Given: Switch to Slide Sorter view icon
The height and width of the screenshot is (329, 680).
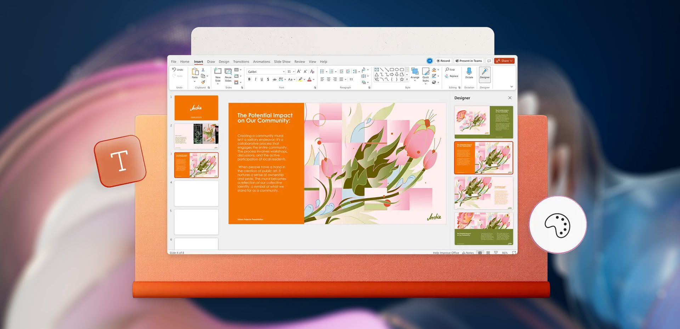Looking at the screenshot, I should coord(488,253).
